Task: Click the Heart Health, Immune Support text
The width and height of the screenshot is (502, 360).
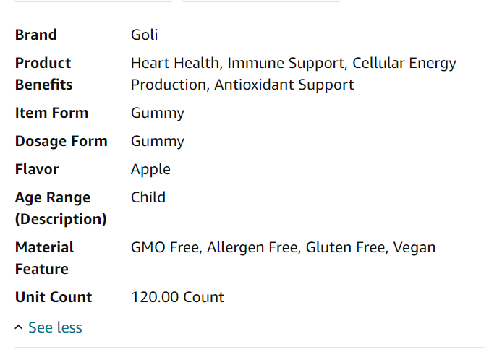Action: coord(237,63)
